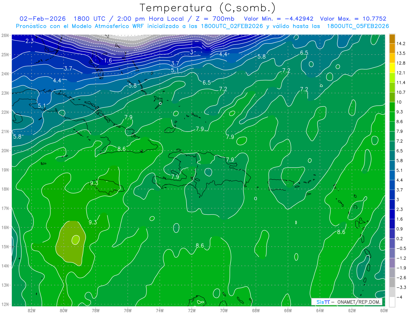Select valid-until time "1800UTC_05FEB2026"
This screenshot has width=408, height=315.
(x=358, y=26)
